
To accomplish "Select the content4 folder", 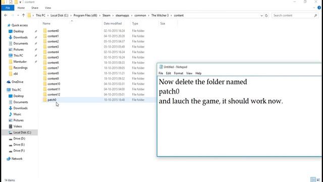I will [53, 52].
